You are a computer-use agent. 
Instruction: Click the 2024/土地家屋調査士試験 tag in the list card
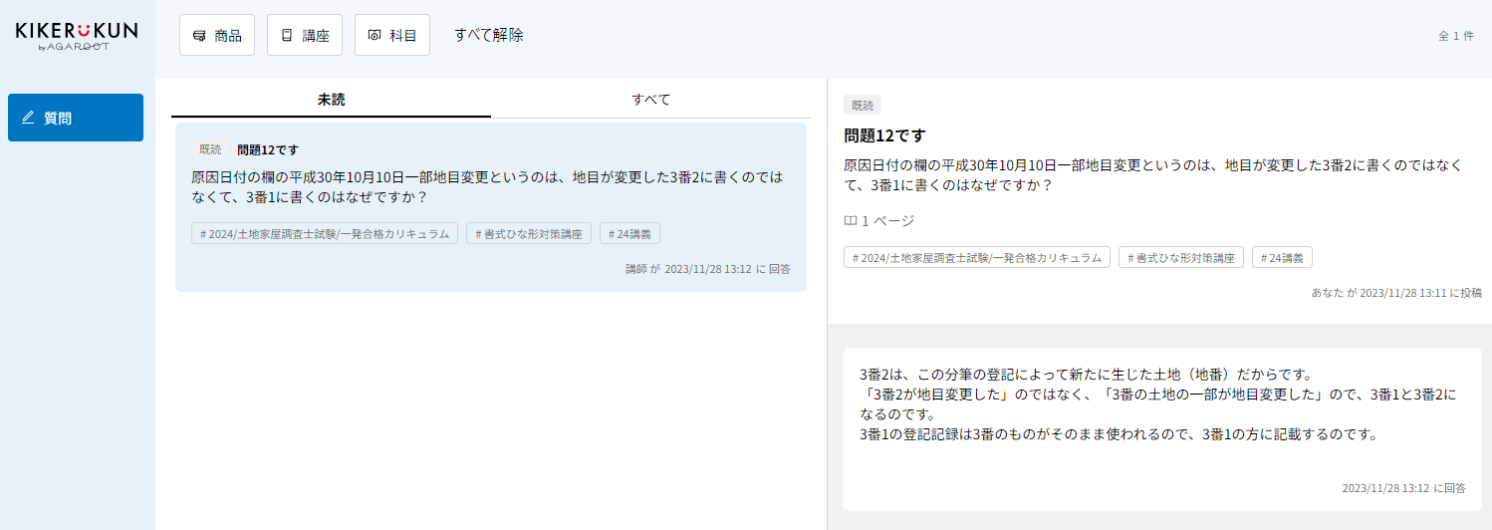325,233
